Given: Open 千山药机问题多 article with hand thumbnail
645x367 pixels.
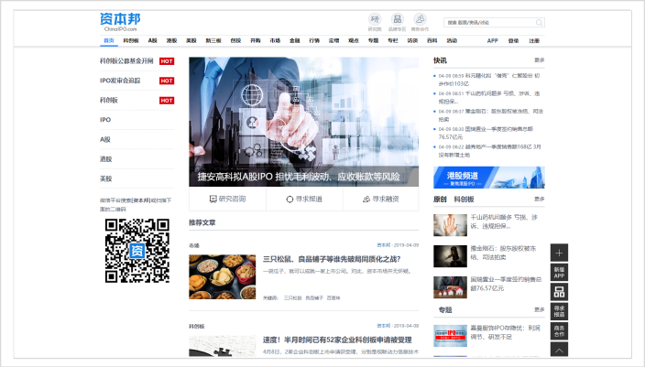Looking at the screenshot, I should [504, 221].
